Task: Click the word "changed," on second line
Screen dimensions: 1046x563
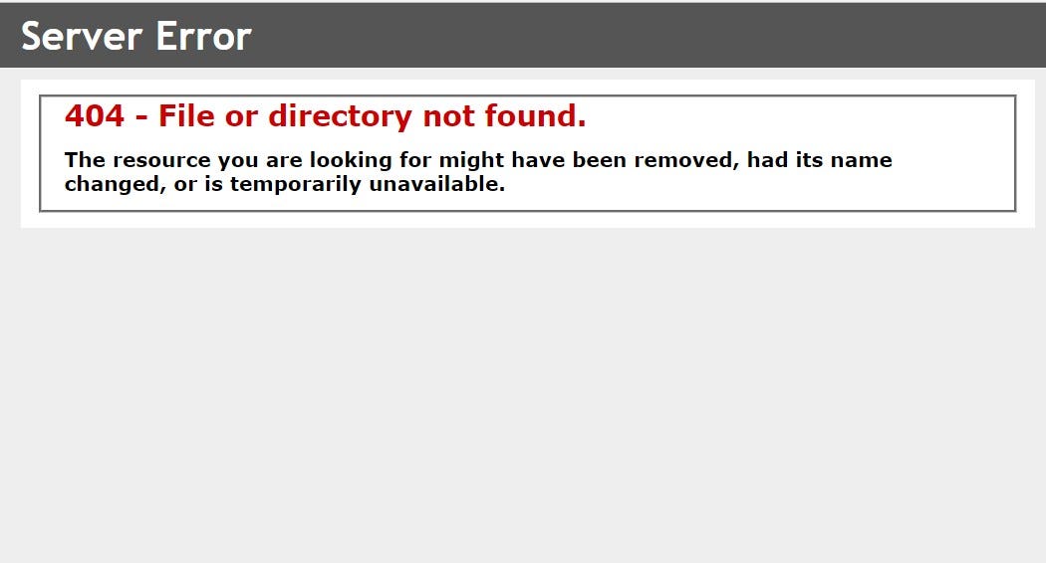Action: coord(116,185)
